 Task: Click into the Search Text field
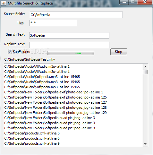(69, 35)
